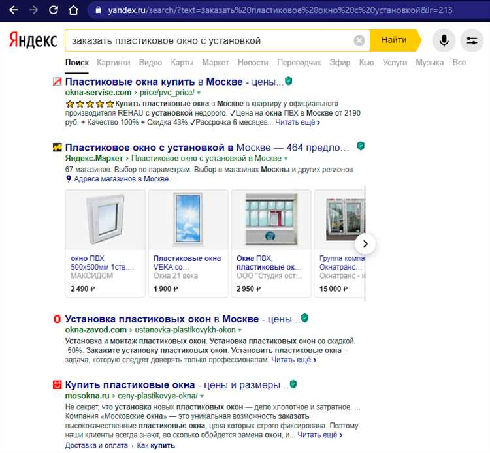Switch to the Картинки tab
Image resolution: width=490 pixels, height=453 pixels.
point(113,63)
